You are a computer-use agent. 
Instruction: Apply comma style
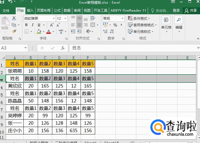[121, 25]
